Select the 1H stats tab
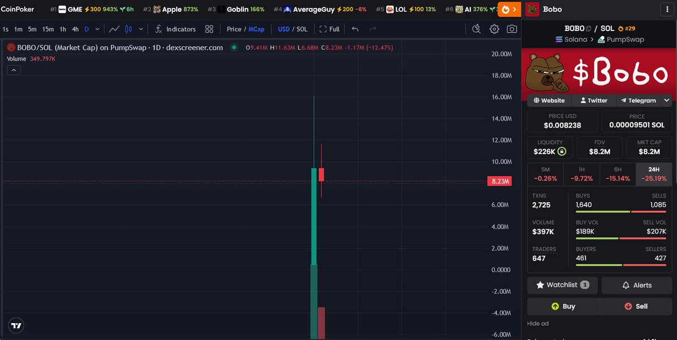677x340 pixels. tap(582, 174)
